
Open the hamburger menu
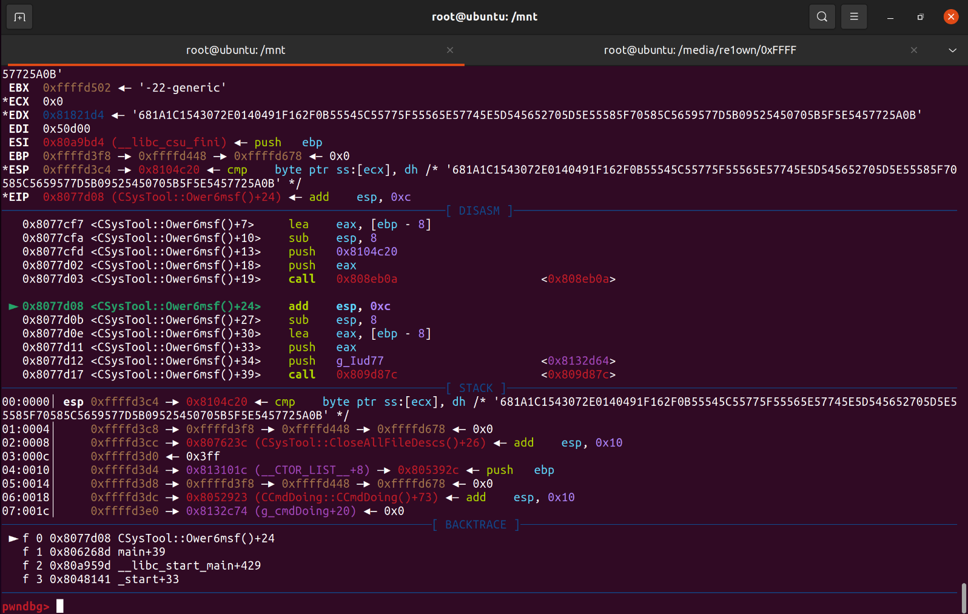[x=854, y=17]
